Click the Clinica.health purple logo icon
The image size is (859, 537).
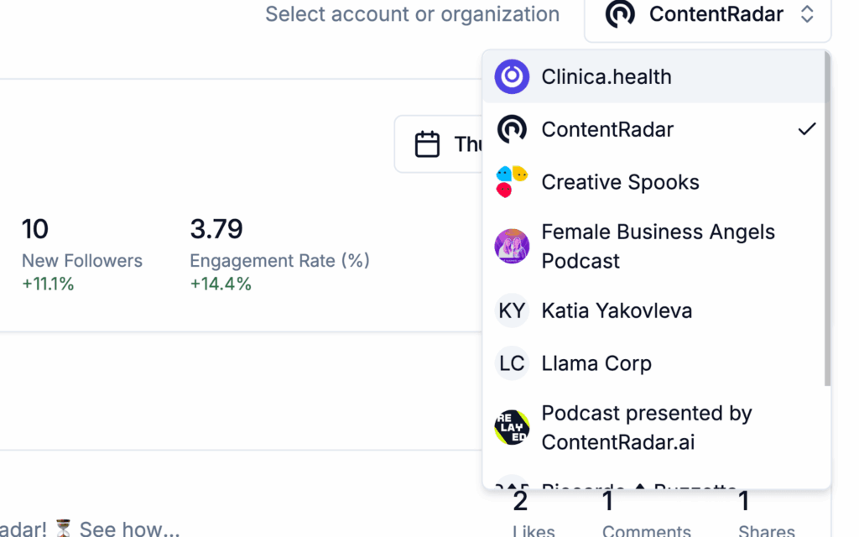(512, 77)
